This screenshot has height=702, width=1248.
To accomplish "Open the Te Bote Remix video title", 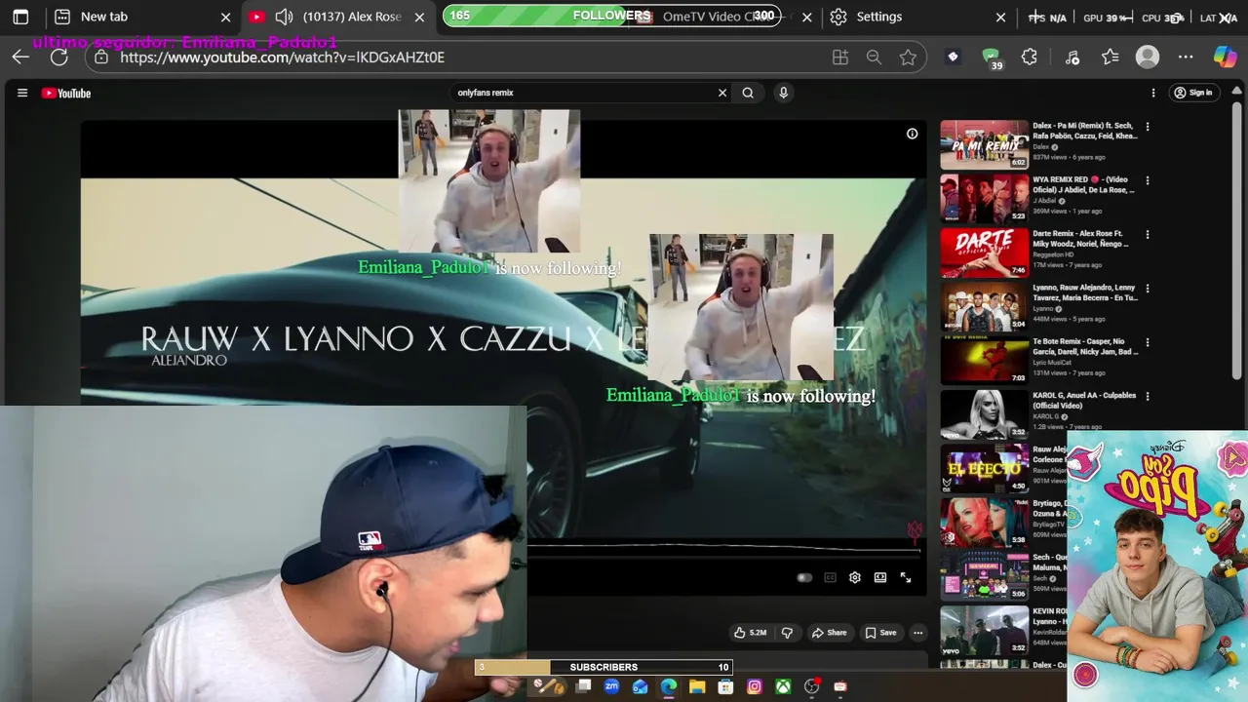I will pos(1084,347).
